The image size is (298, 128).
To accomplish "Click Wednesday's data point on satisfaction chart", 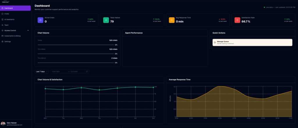I will click(81, 88).
